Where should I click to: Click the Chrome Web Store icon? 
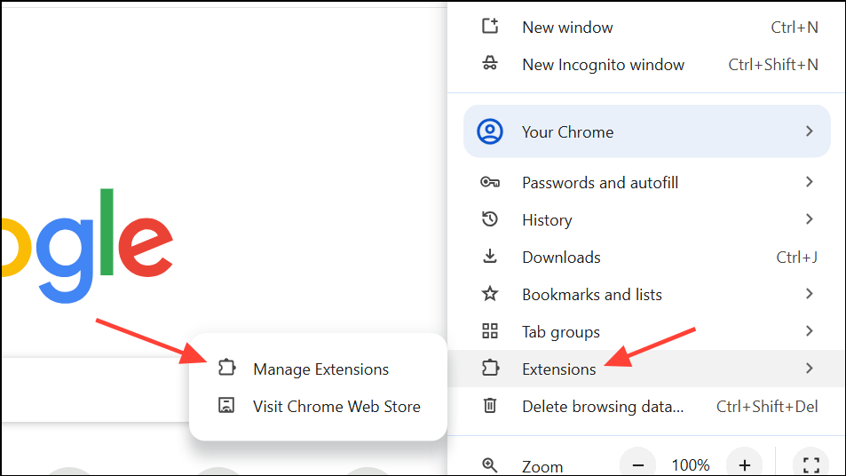[x=226, y=406]
